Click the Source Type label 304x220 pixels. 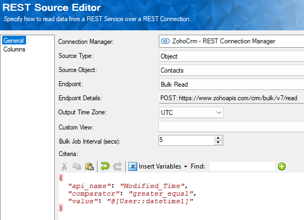tap(76, 56)
